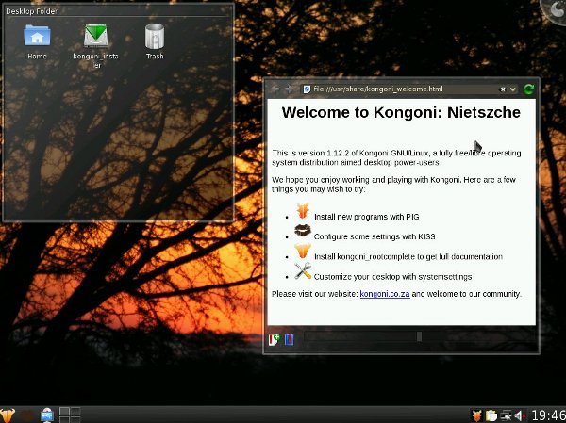Click the text Install new programs with PIG
566x423 pixels.
pyautogui.click(x=366, y=217)
